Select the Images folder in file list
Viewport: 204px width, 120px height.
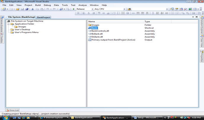[x=95, y=25]
